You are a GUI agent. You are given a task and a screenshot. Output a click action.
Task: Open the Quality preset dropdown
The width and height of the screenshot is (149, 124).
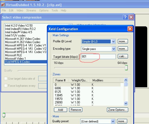click(113, 121)
